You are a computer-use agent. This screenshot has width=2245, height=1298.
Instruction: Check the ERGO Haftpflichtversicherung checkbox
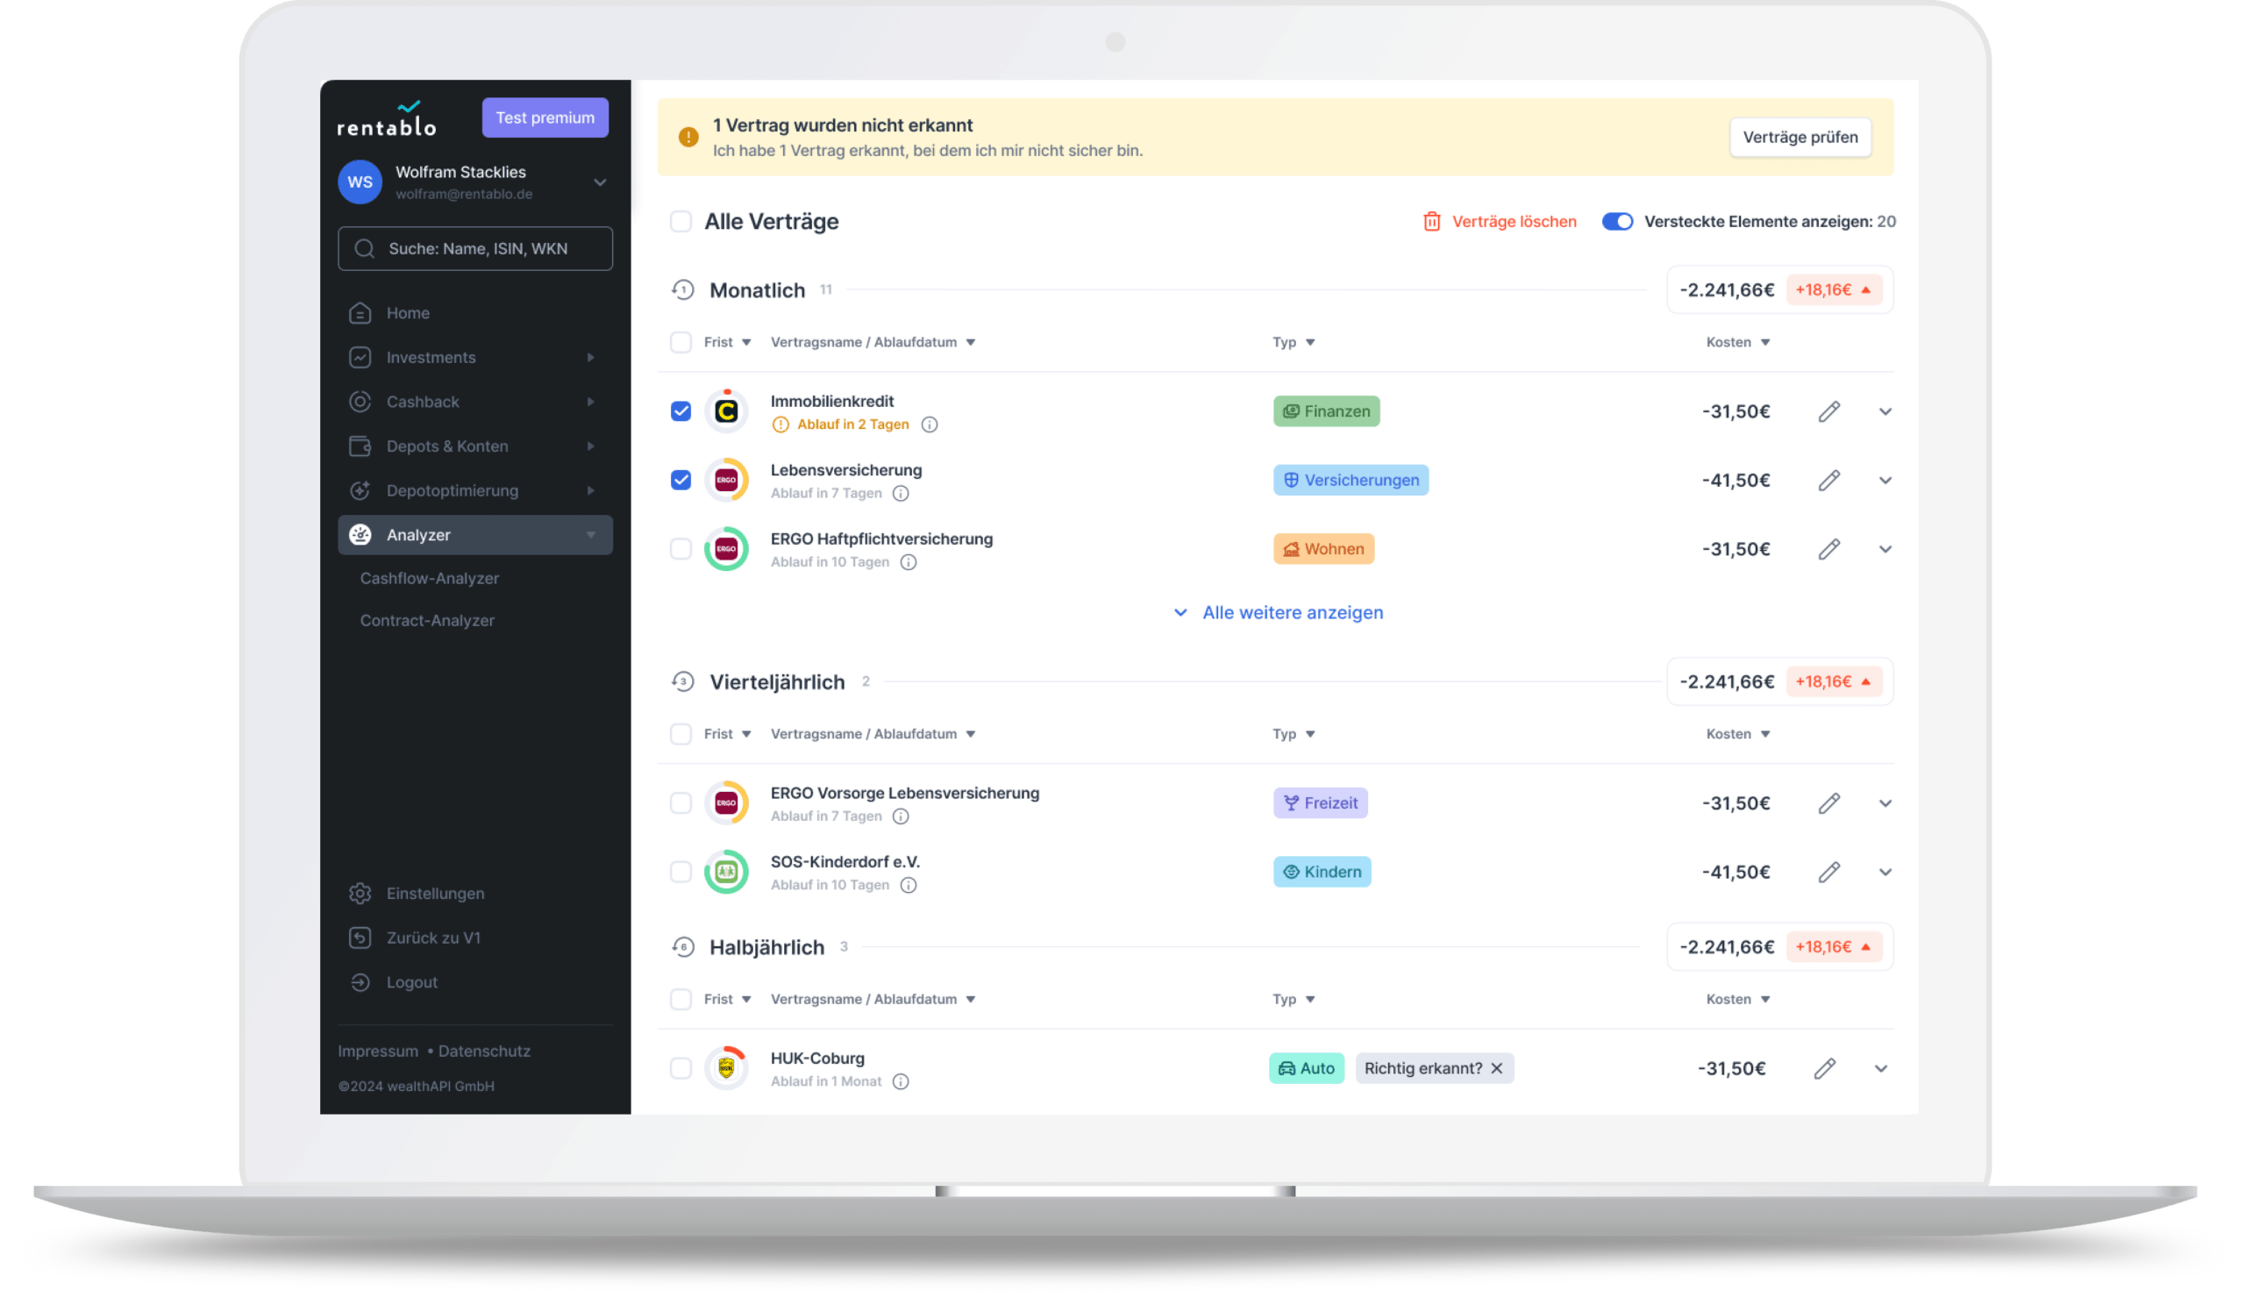[x=681, y=550]
